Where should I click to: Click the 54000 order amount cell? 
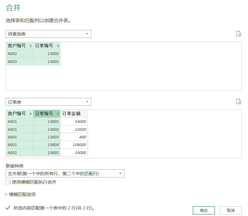click(74, 122)
